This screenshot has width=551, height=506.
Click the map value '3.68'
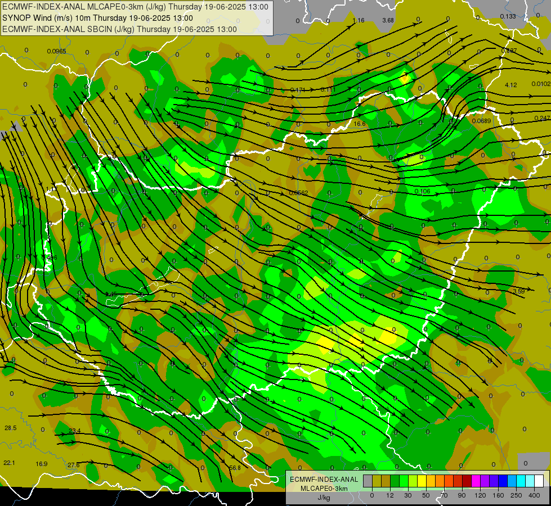[388, 20]
